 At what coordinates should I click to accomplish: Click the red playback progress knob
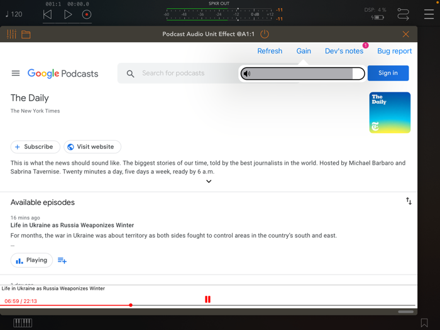pyautogui.click(x=131, y=305)
